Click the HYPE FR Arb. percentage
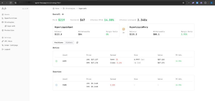Viewport: 215px width, 101px height. click(178, 61)
